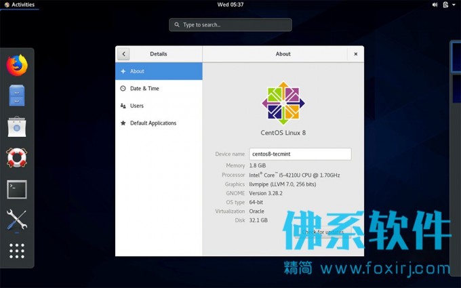Click the Virtualization value Oracle
The height and width of the screenshot is (288, 461).
point(257,211)
